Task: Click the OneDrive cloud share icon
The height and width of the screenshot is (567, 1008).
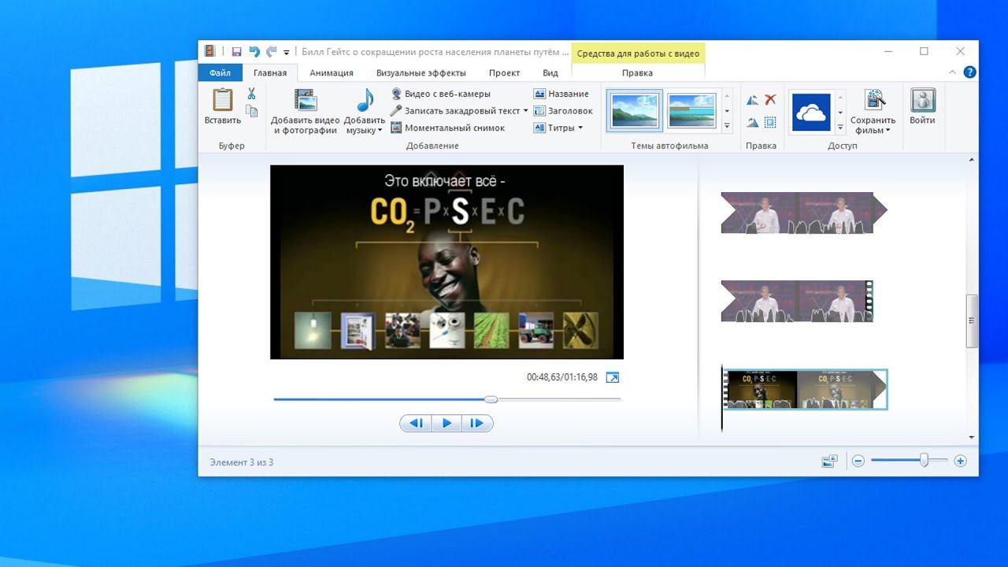Action: (810, 113)
